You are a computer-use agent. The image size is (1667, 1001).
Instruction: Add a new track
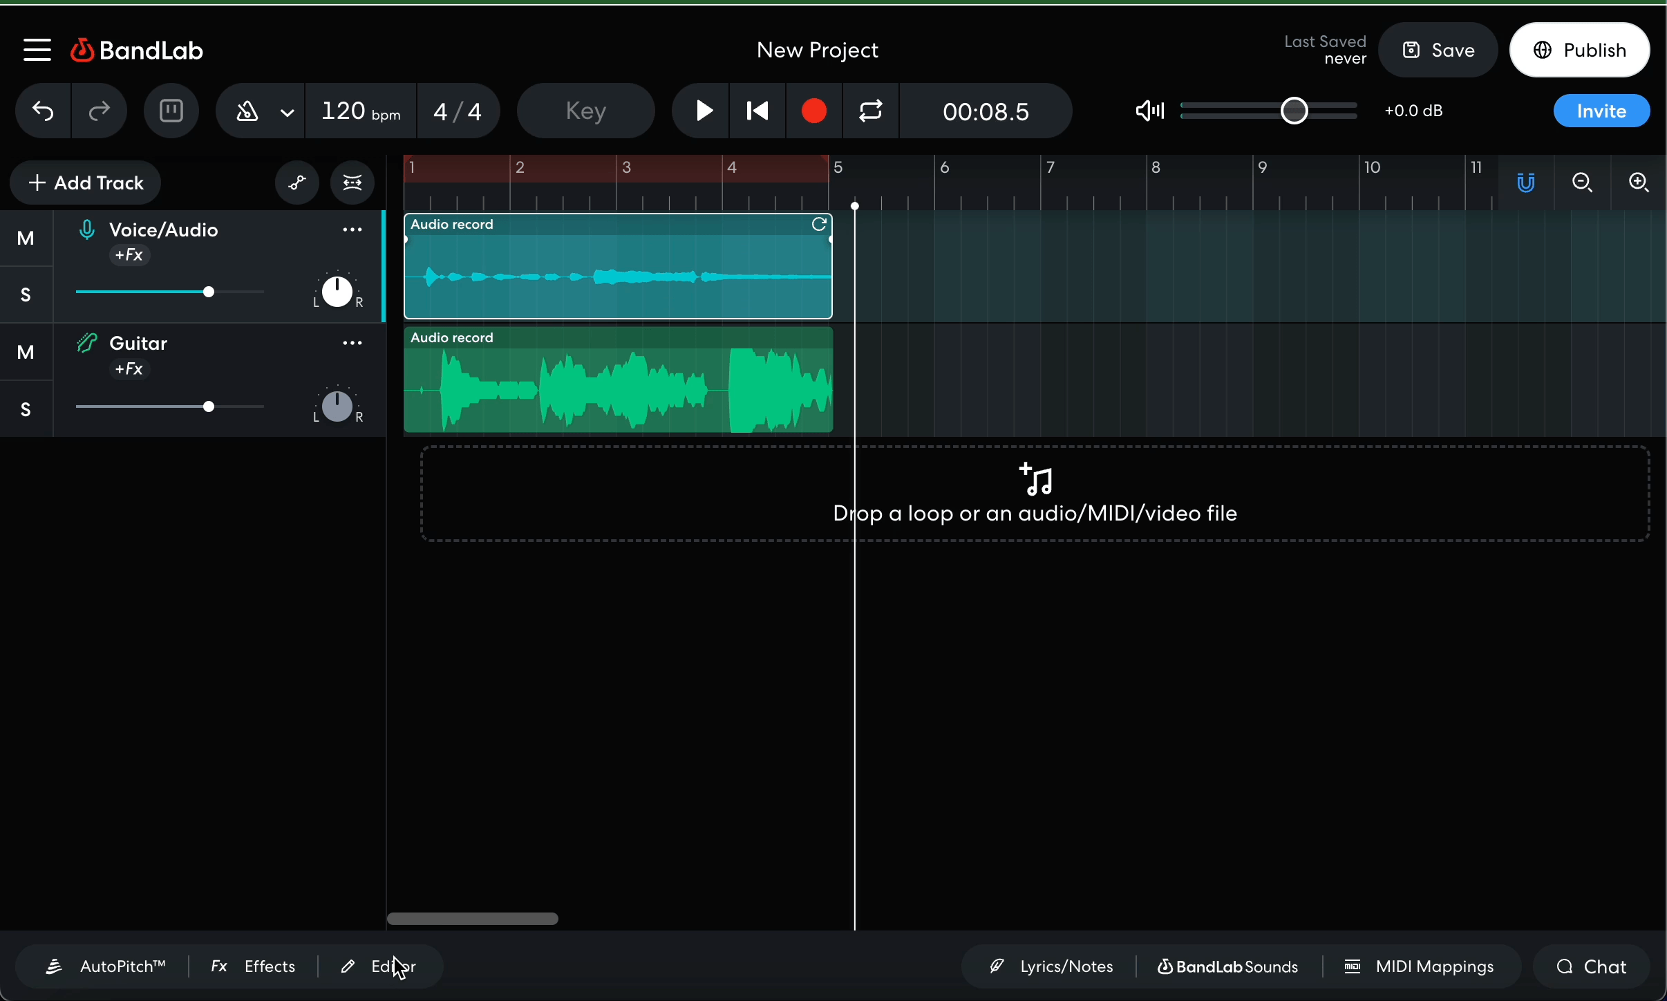coord(86,183)
